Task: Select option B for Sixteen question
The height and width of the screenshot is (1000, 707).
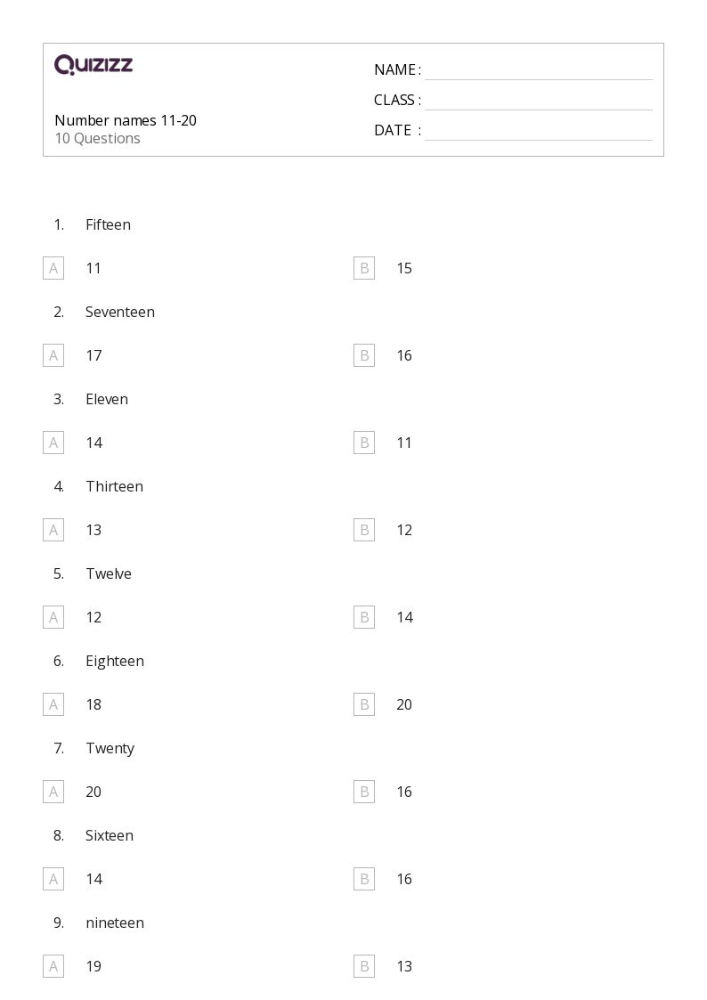Action: tap(364, 879)
